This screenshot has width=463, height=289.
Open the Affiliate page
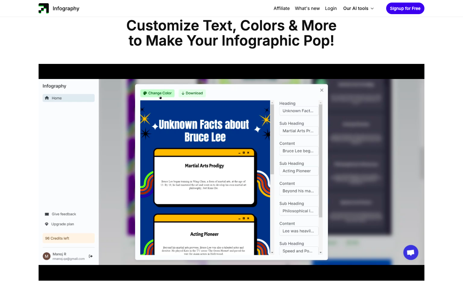tap(282, 8)
